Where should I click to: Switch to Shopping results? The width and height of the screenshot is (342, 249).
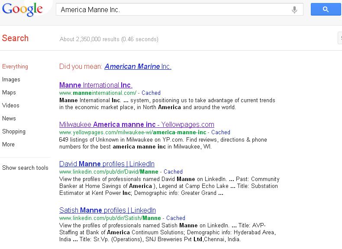pos(14,132)
